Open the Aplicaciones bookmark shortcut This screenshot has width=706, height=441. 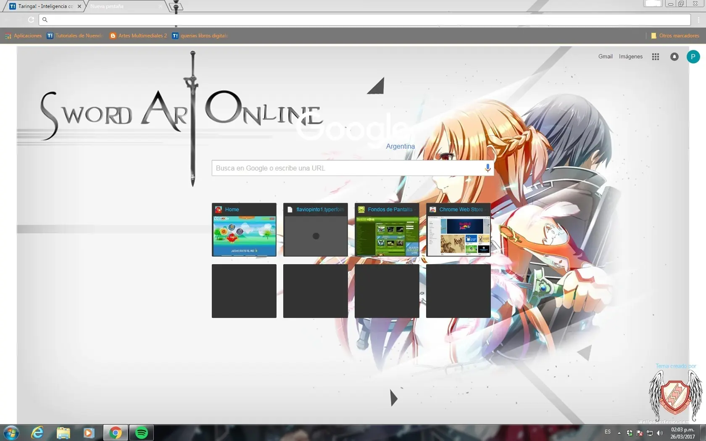[x=24, y=36]
